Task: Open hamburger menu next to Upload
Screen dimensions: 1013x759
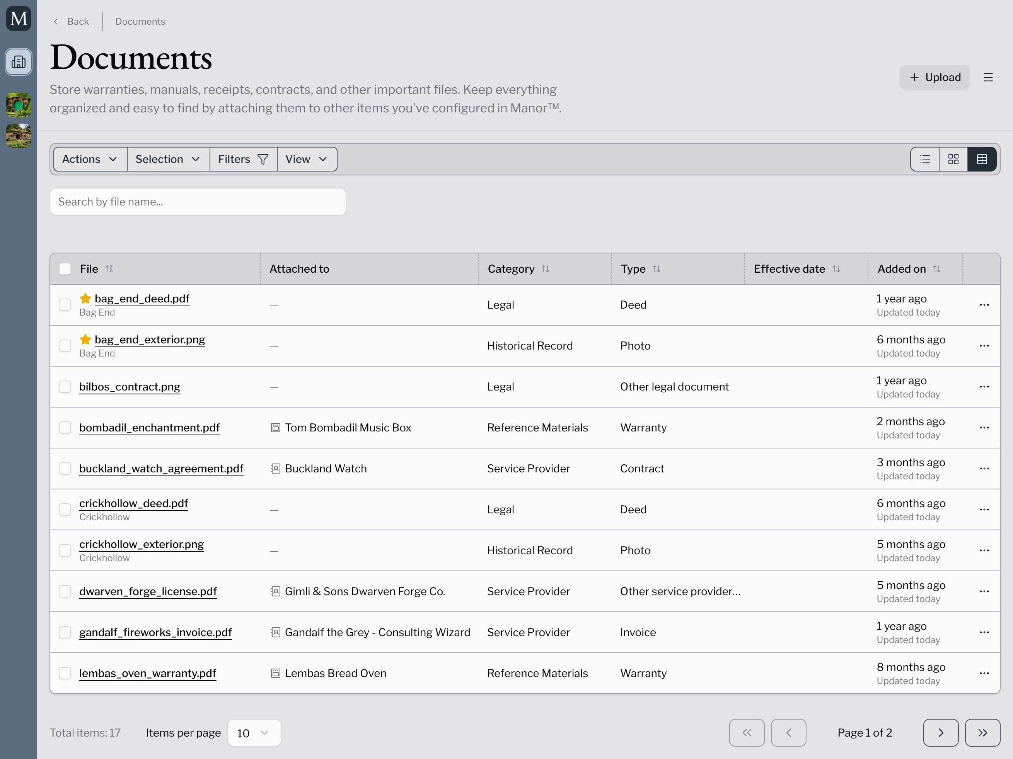Action: click(x=988, y=77)
